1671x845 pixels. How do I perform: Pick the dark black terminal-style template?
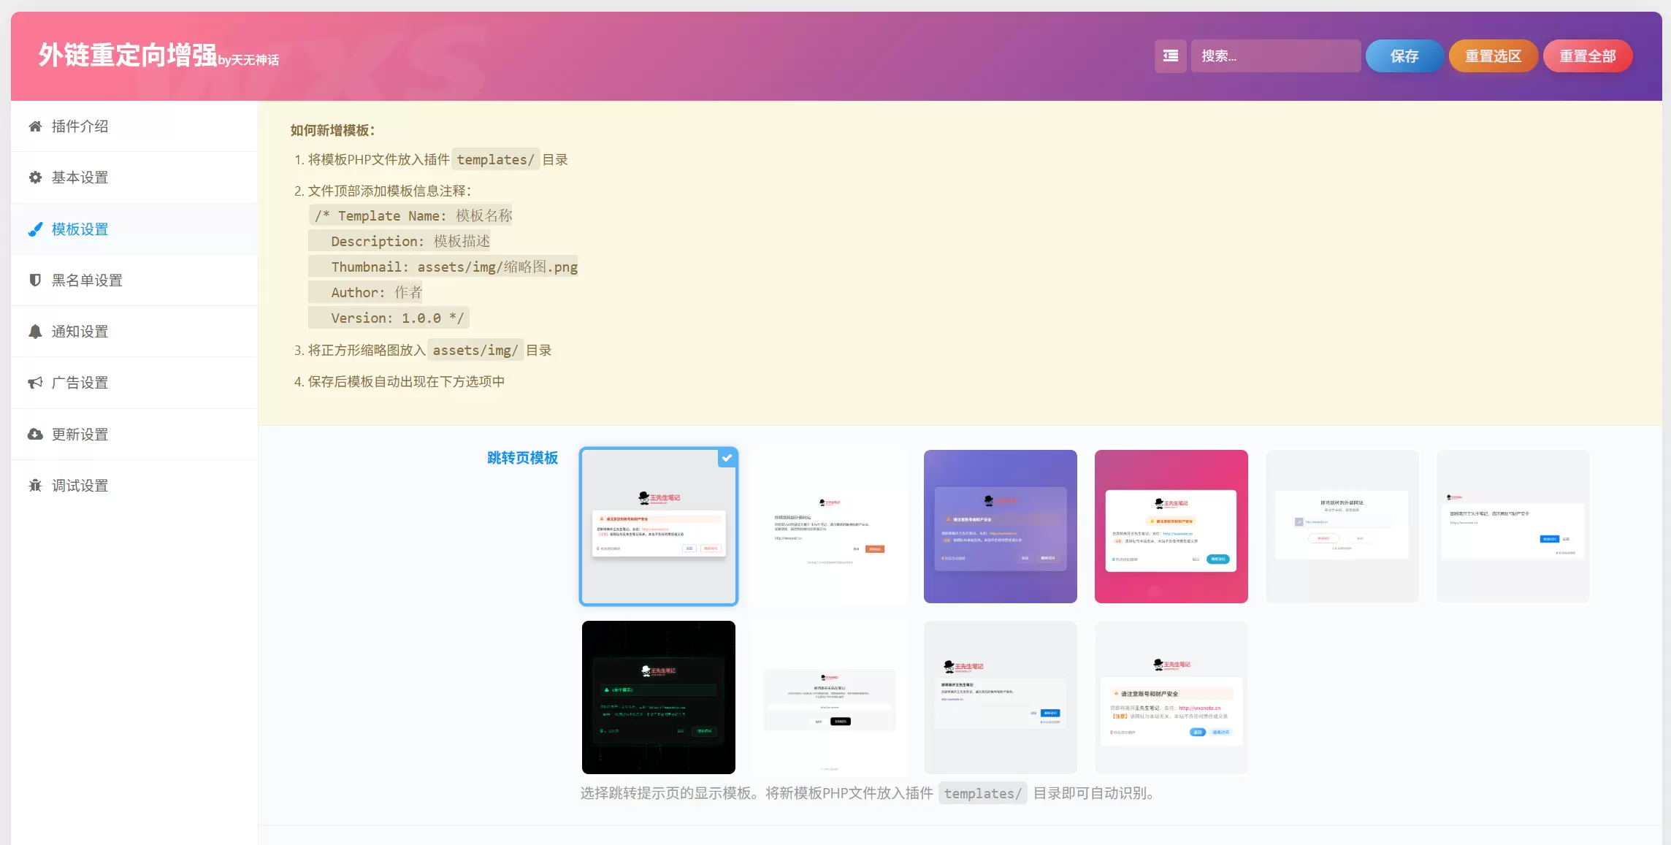click(x=659, y=697)
